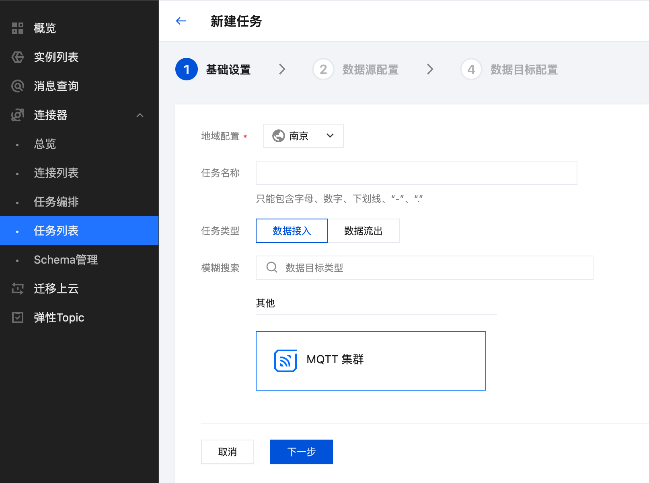The image size is (649, 483).
Task: Click the MQTT cluster icon
Action: tap(285, 360)
